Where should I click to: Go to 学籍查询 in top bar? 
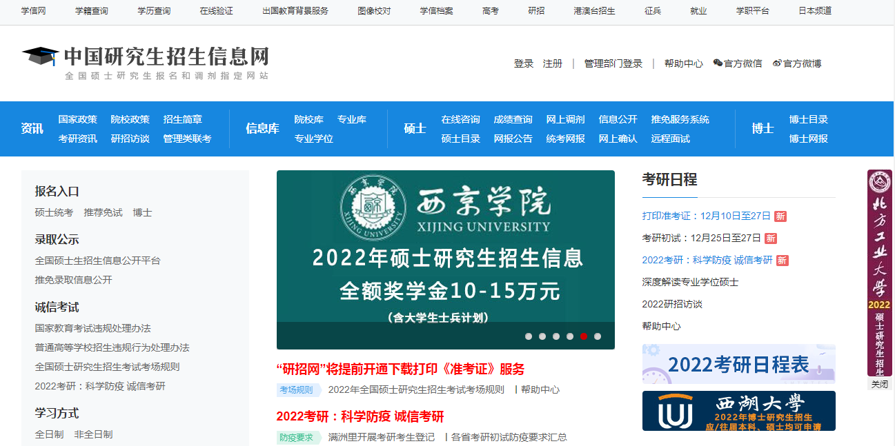click(x=92, y=11)
